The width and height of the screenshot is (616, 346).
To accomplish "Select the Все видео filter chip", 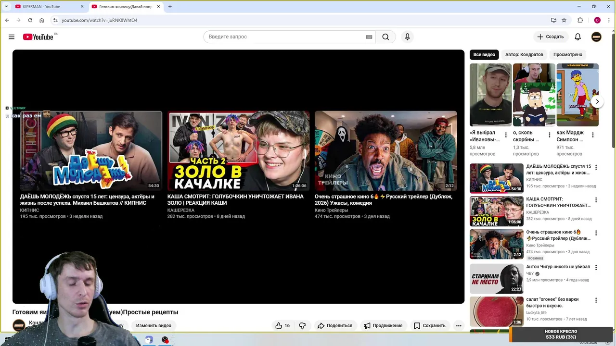I will click(484, 55).
